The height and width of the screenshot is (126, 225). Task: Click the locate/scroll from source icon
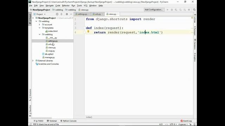click(57, 14)
